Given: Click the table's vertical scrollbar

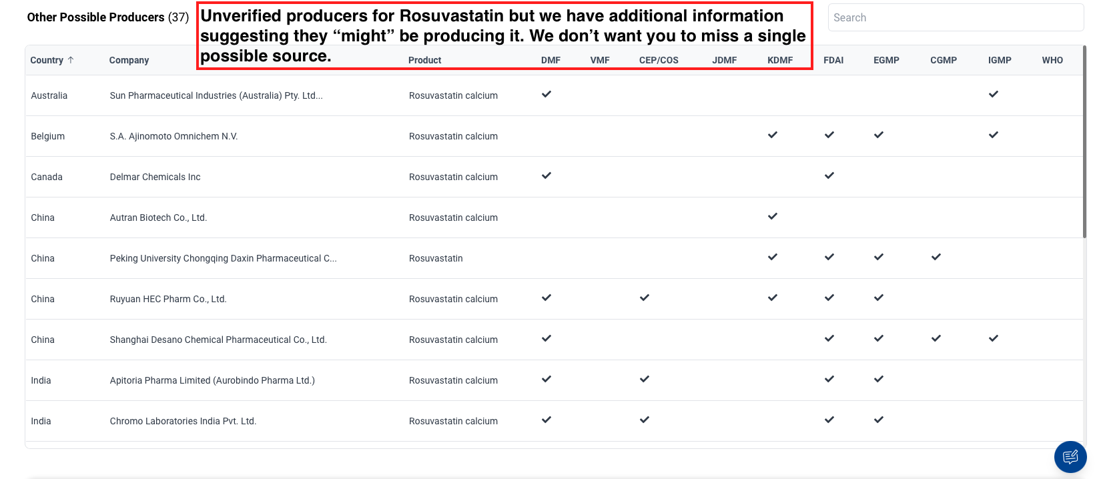Looking at the screenshot, I should [x=1084, y=141].
